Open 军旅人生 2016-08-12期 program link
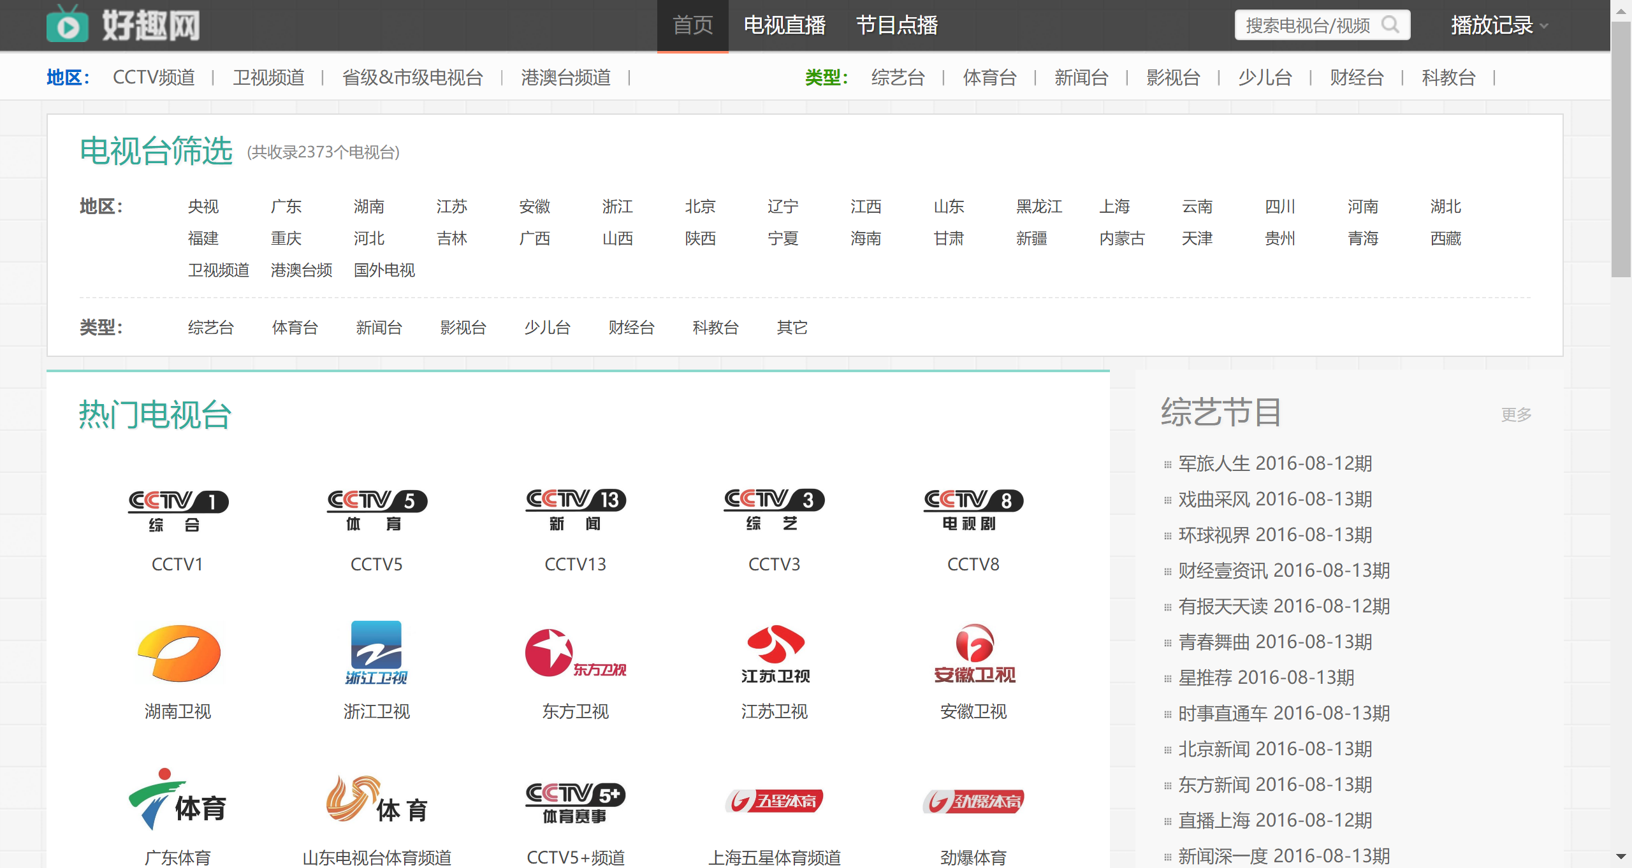The height and width of the screenshot is (868, 1632). click(1275, 463)
